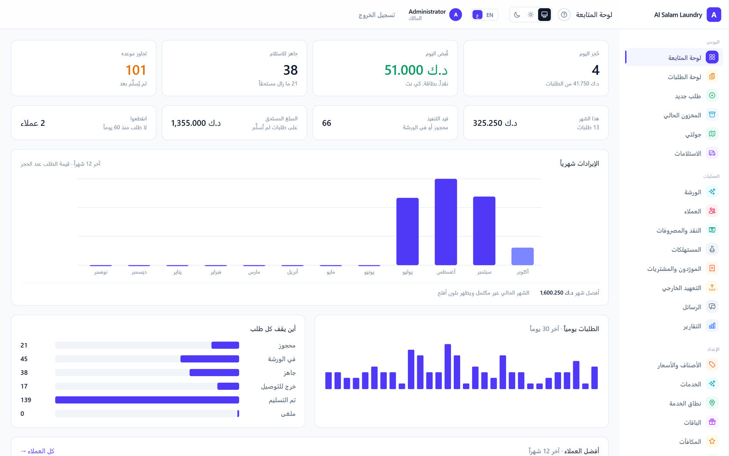Click the حُجز اليوم 4 card
This screenshot has height=456, width=729.
click(x=536, y=68)
